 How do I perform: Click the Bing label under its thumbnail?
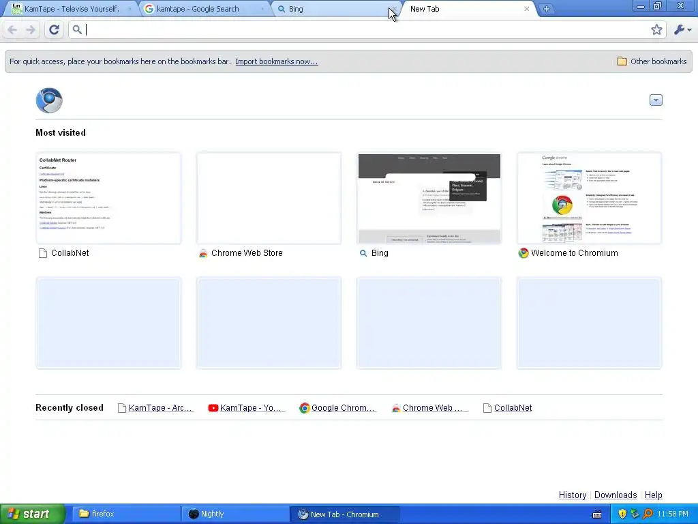(380, 253)
